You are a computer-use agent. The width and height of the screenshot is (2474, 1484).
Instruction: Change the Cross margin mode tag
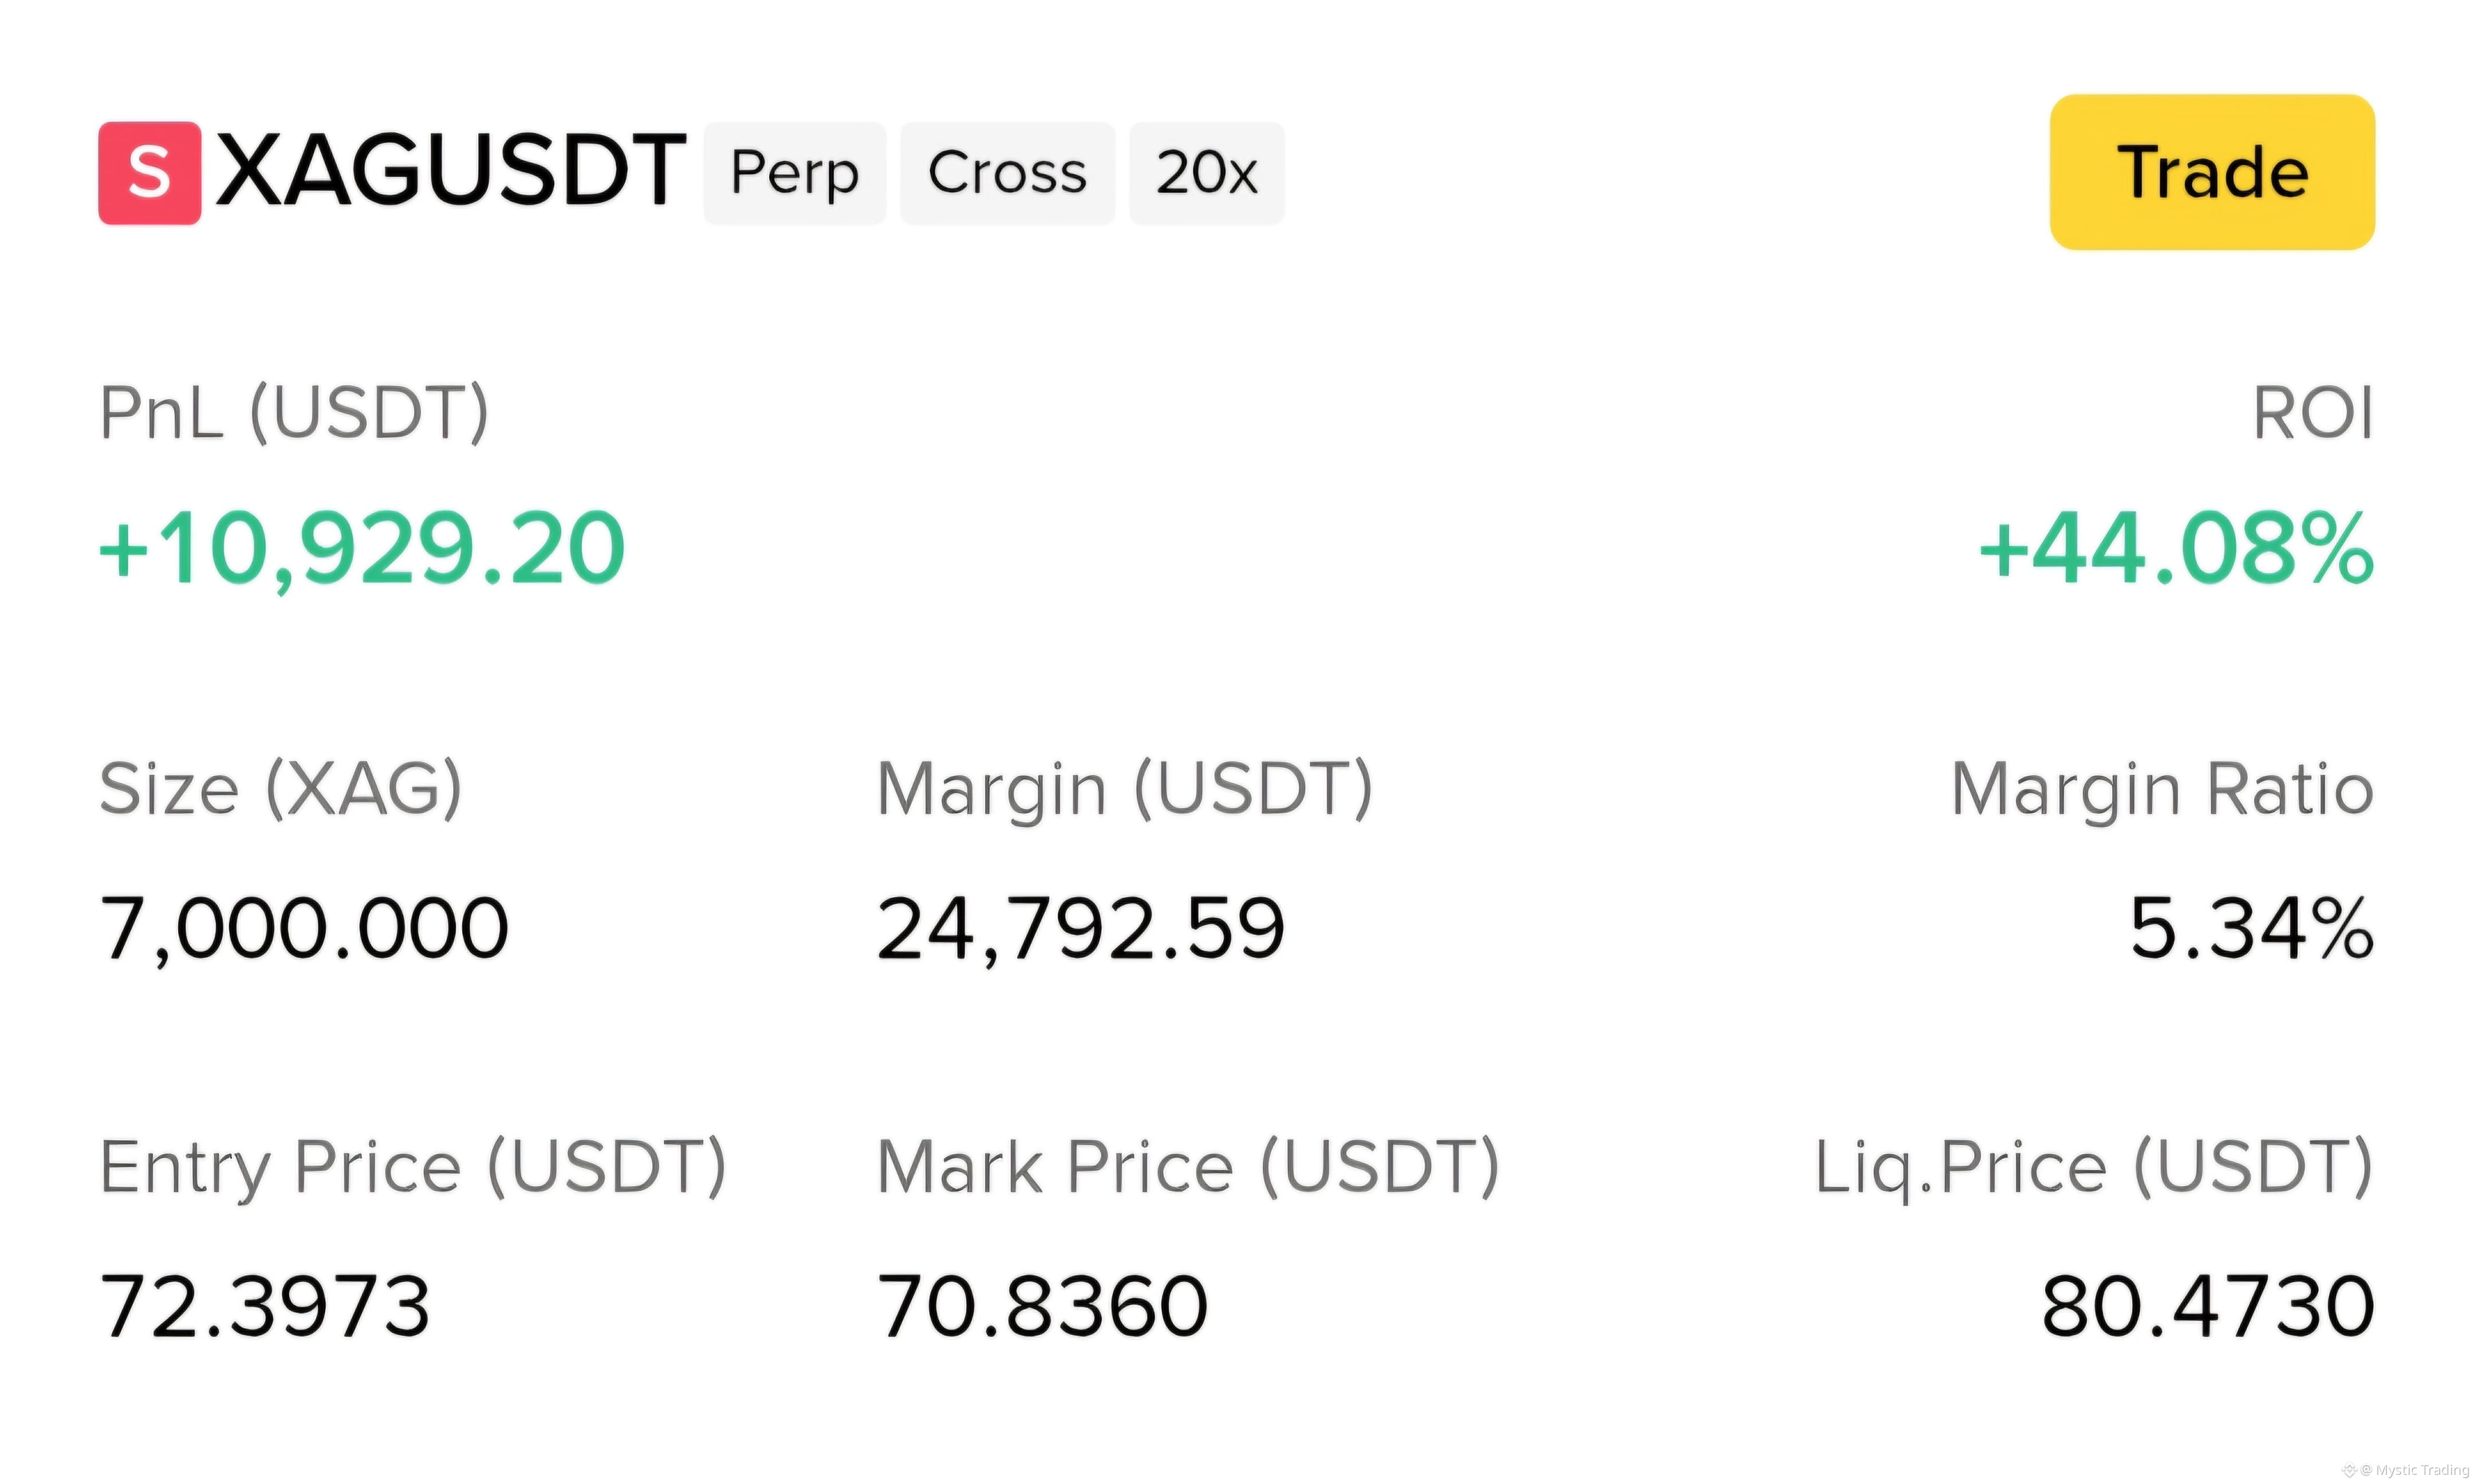(1007, 173)
